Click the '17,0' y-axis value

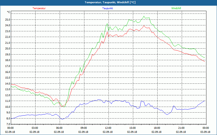click(x=8, y=66)
